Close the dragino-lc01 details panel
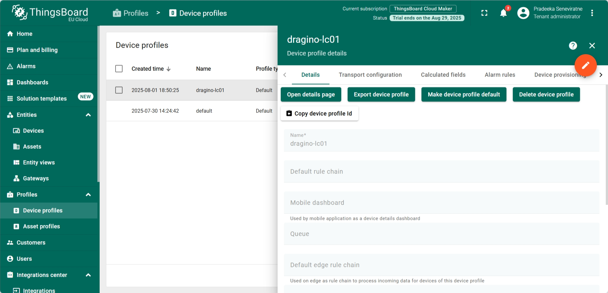 click(592, 46)
